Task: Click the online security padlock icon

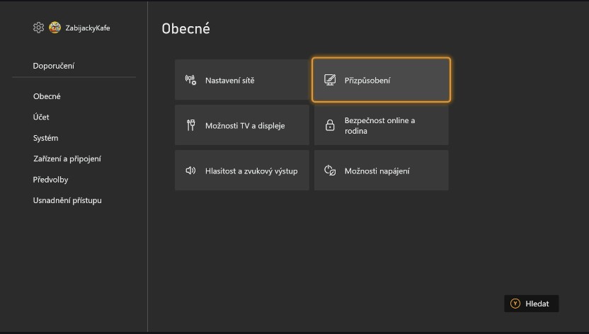Action: pos(330,125)
